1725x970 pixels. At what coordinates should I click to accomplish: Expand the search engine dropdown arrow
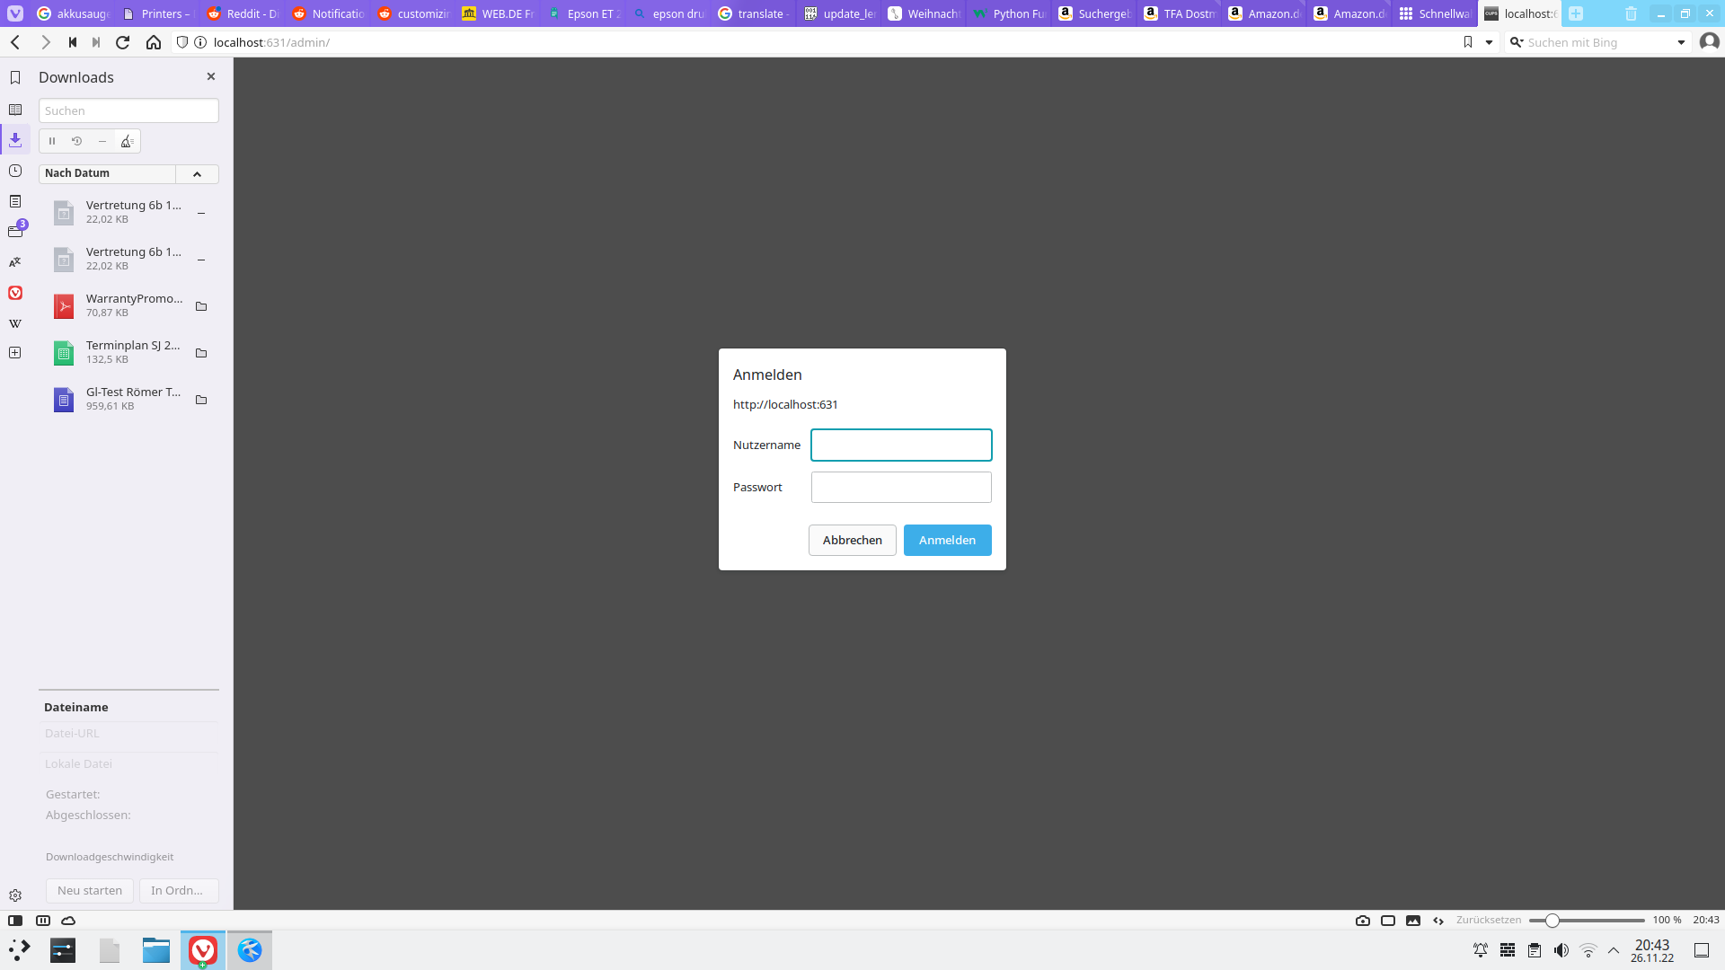point(1681,42)
